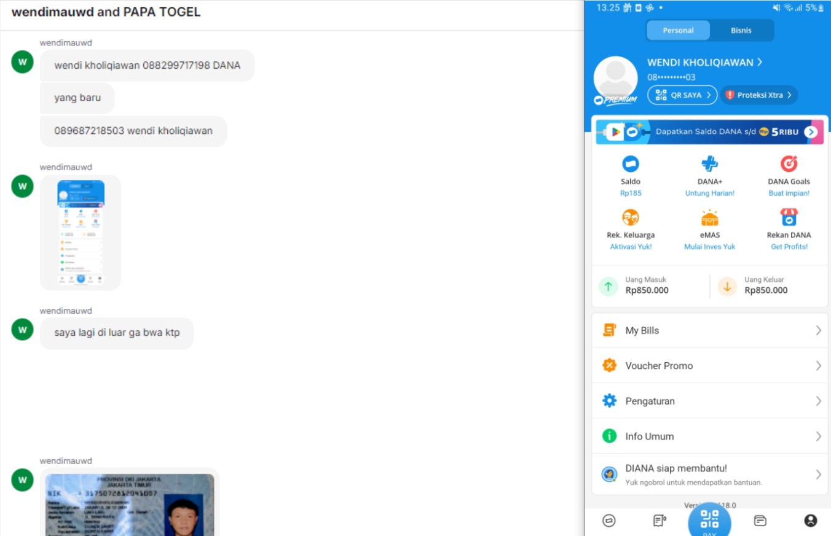Image resolution: width=831 pixels, height=536 pixels.
Task: Click the Pengaturan gear icon
Action: pos(609,401)
